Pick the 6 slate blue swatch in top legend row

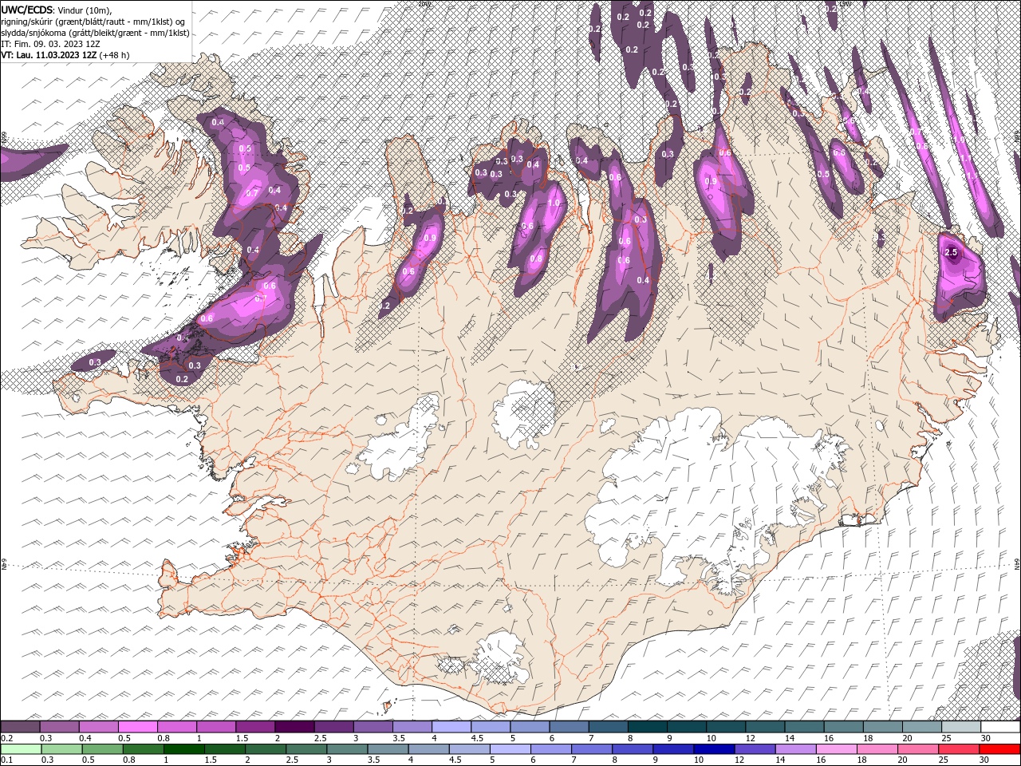click(x=570, y=727)
